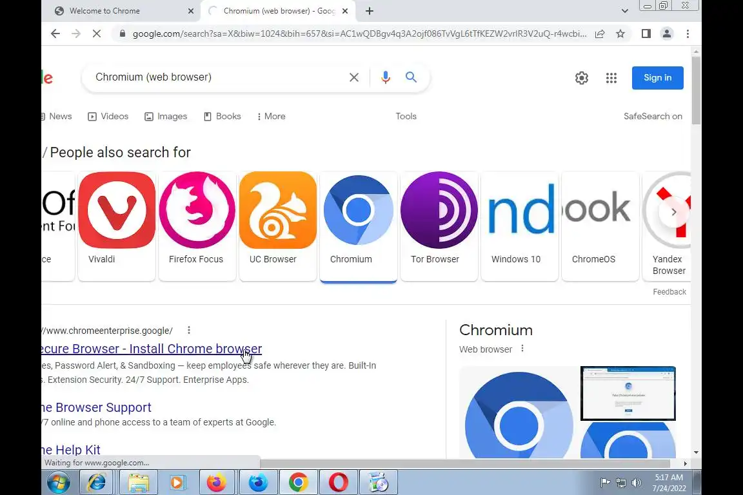Advance carousel with right chevron
The width and height of the screenshot is (743, 495).
coord(674,212)
